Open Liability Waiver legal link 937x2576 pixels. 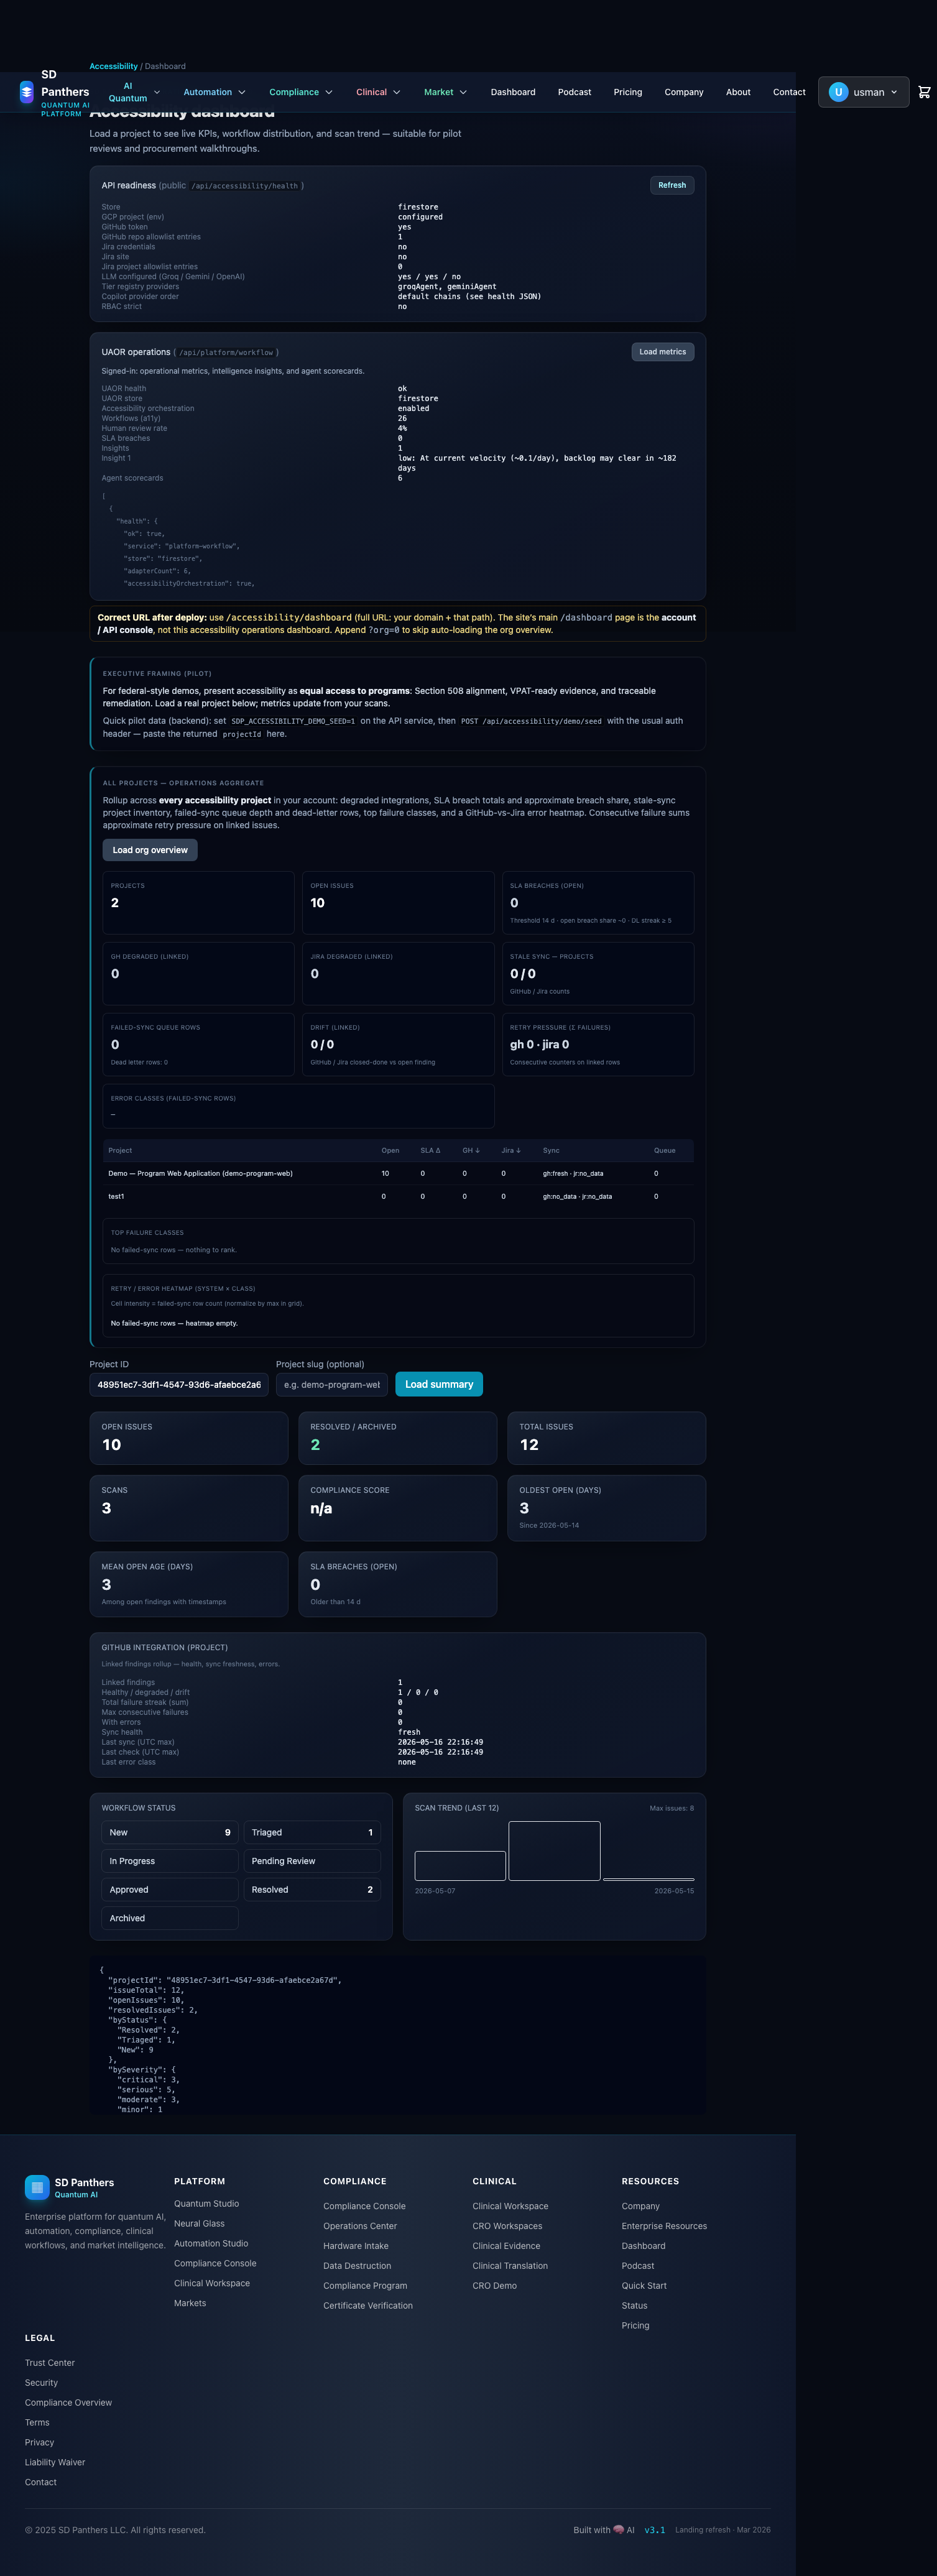click(x=55, y=2462)
